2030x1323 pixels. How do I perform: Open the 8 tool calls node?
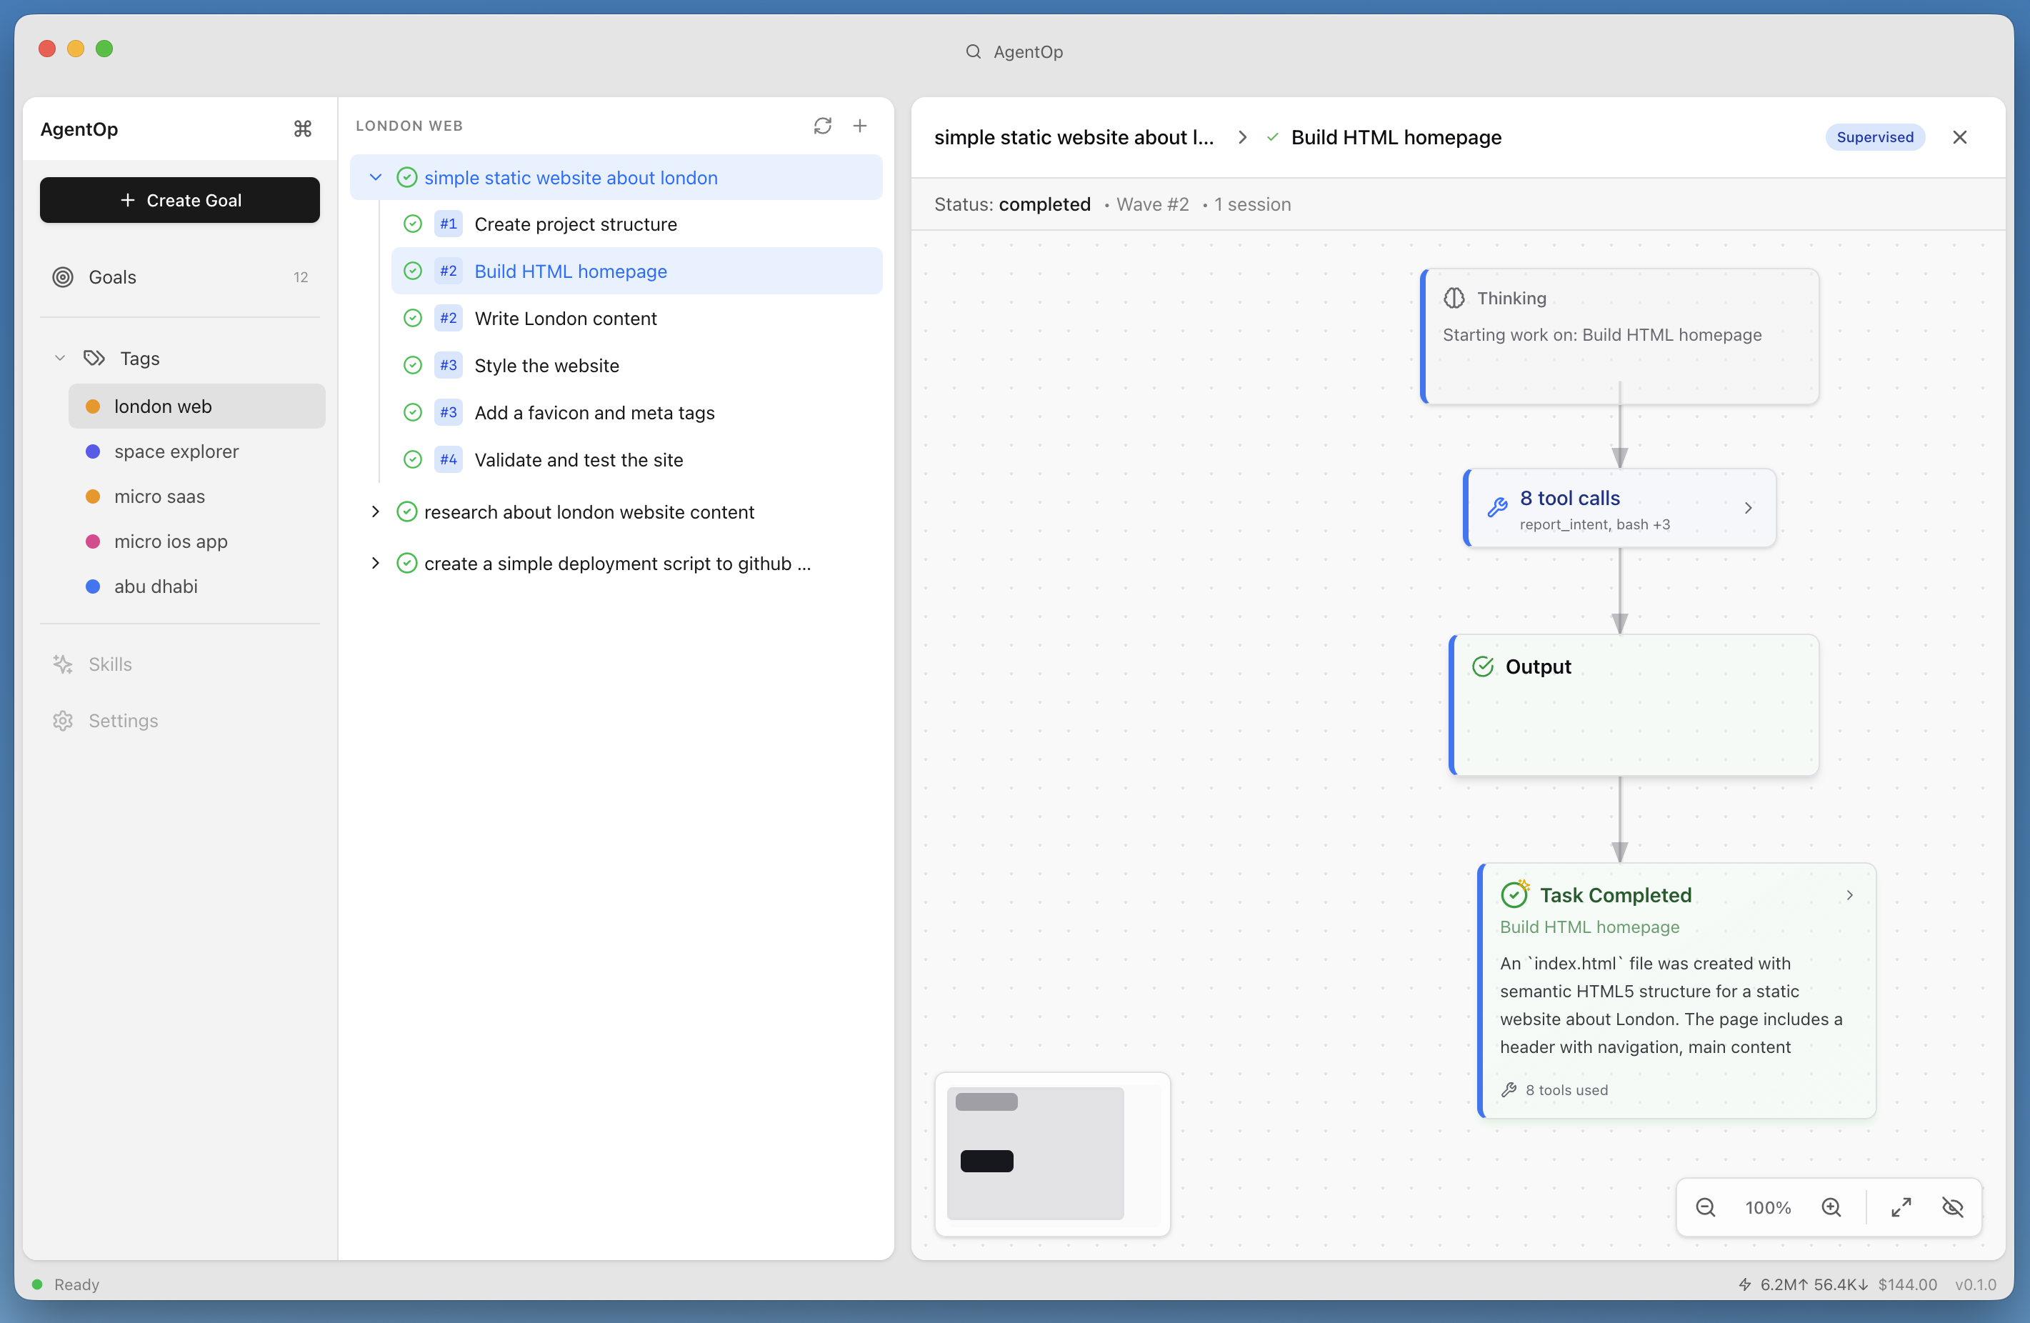pyautogui.click(x=1619, y=509)
